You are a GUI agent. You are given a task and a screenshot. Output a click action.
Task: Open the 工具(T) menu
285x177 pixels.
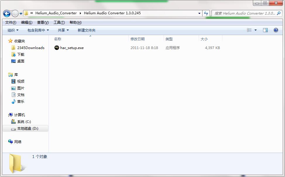coord(59,22)
